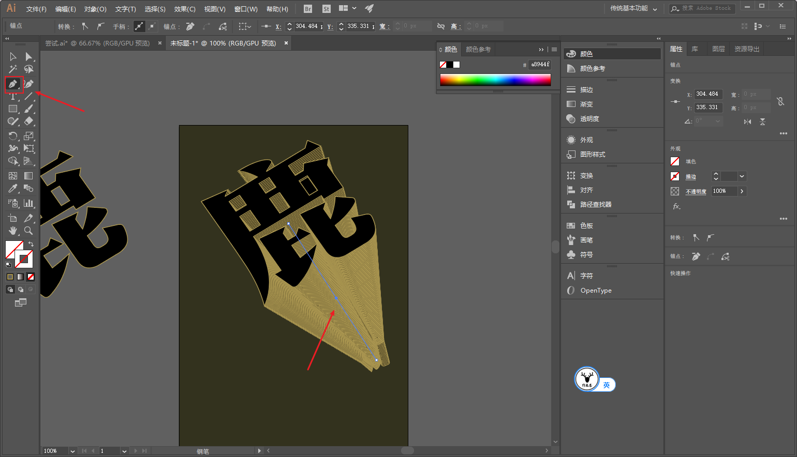This screenshot has height=457, width=797.
Task: Select the Lasso tool
Action: tap(29, 69)
